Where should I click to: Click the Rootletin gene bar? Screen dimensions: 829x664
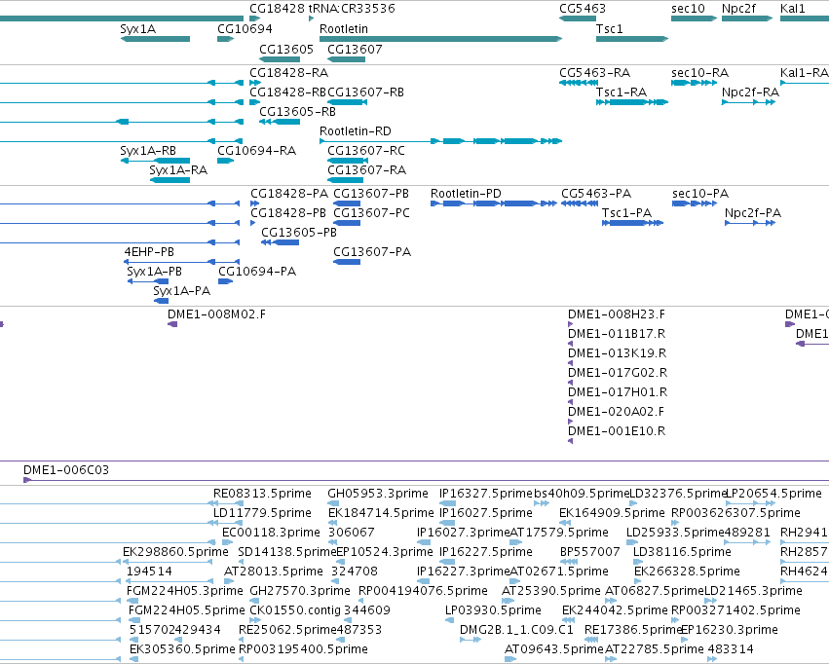point(440,39)
